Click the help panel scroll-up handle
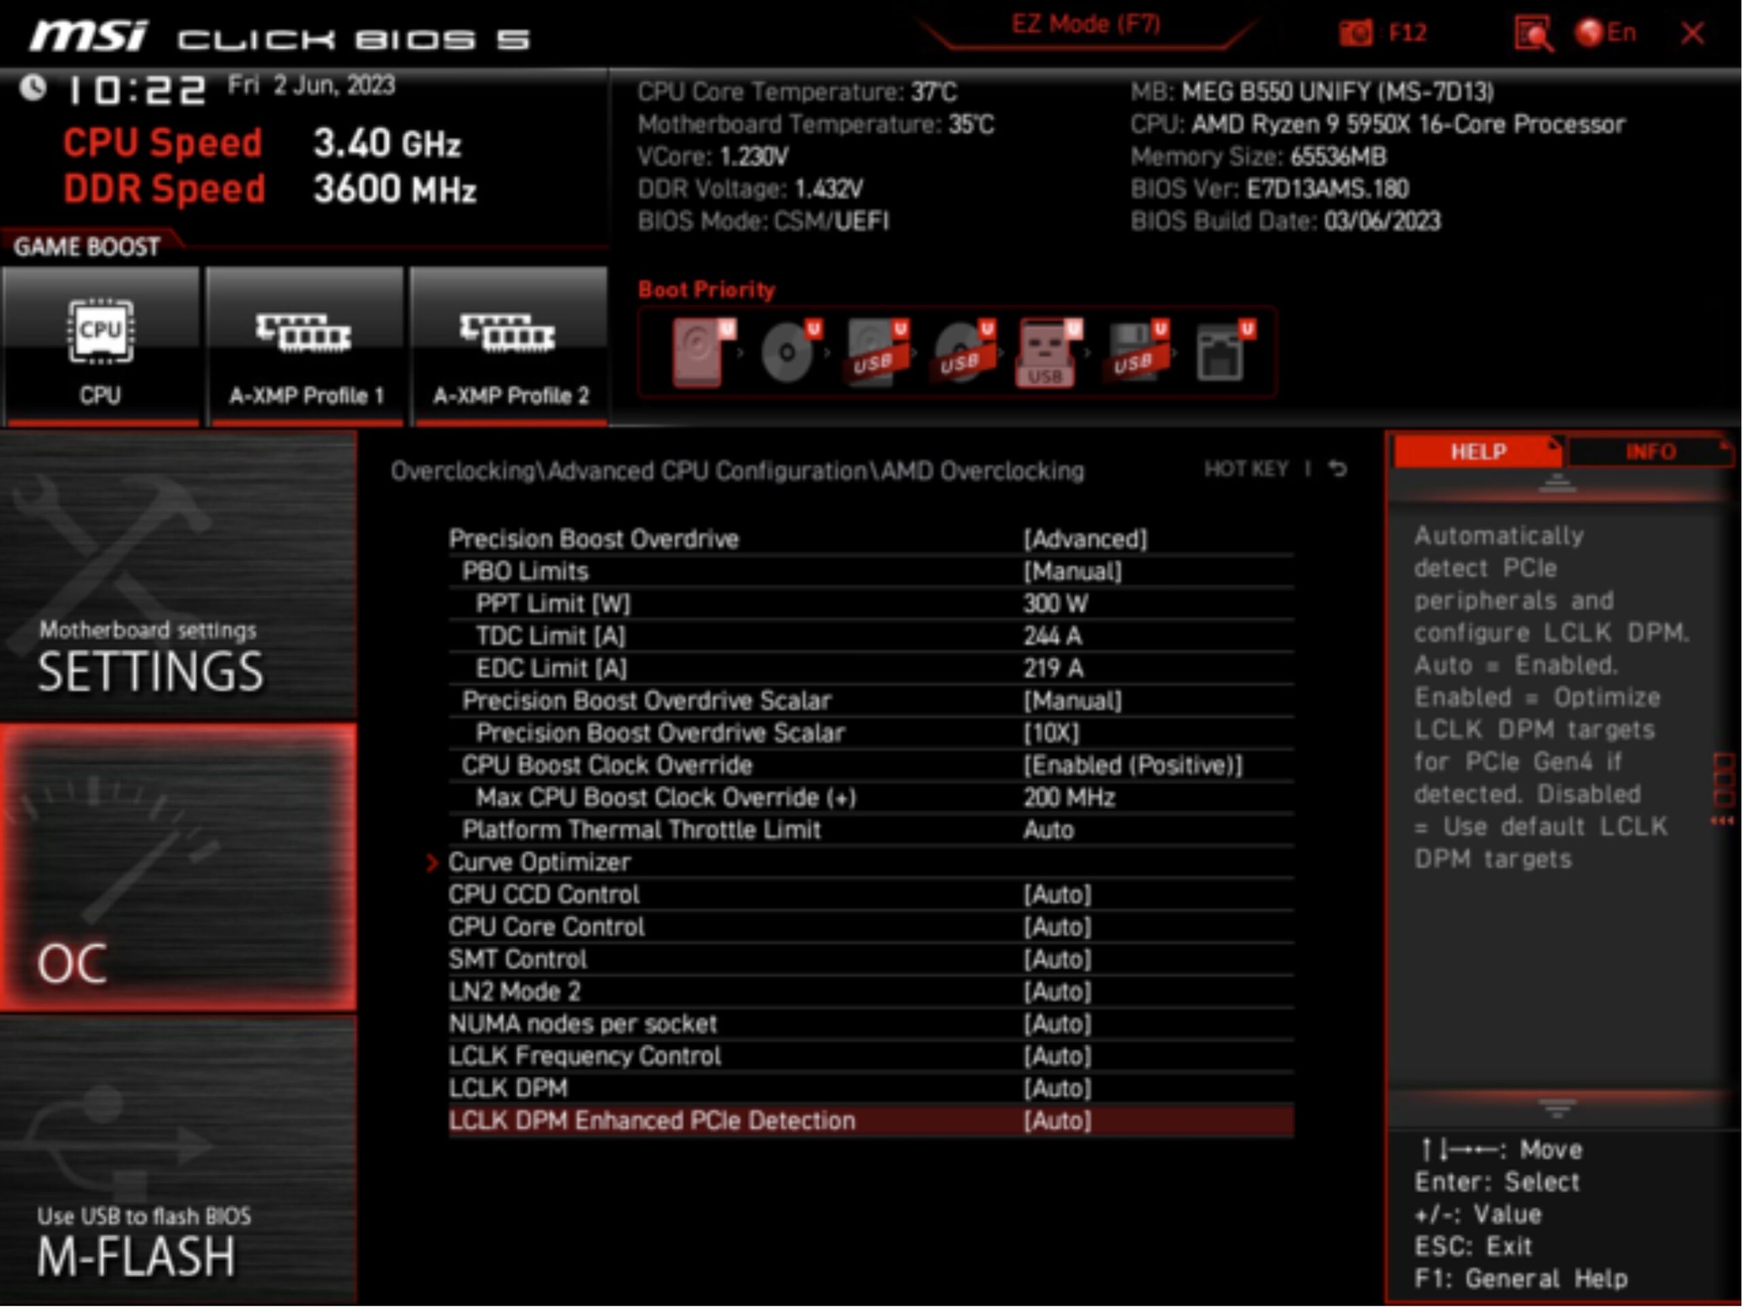Image resolution: width=1742 pixels, height=1309 pixels. point(1557,484)
